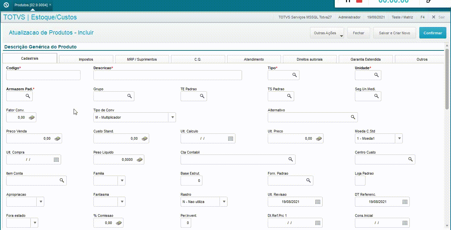
Task: Open Cta Contabil lookup magnifier
Action: tap(291, 159)
